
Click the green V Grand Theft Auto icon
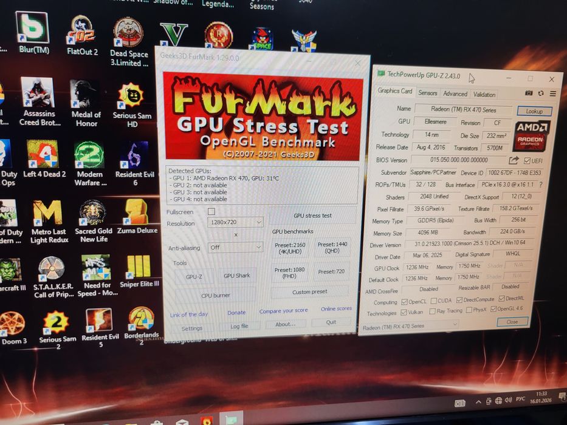click(x=174, y=35)
